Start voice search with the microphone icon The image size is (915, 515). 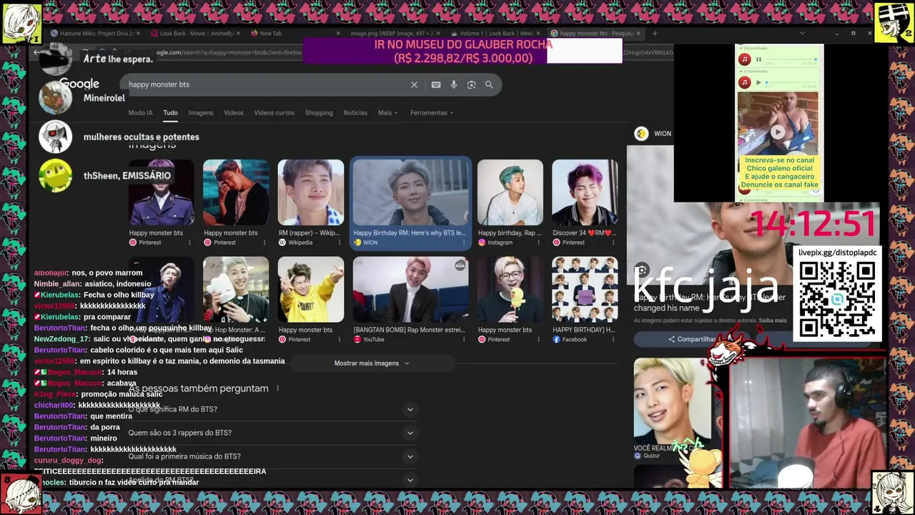pyautogui.click(x=453, y=84)
